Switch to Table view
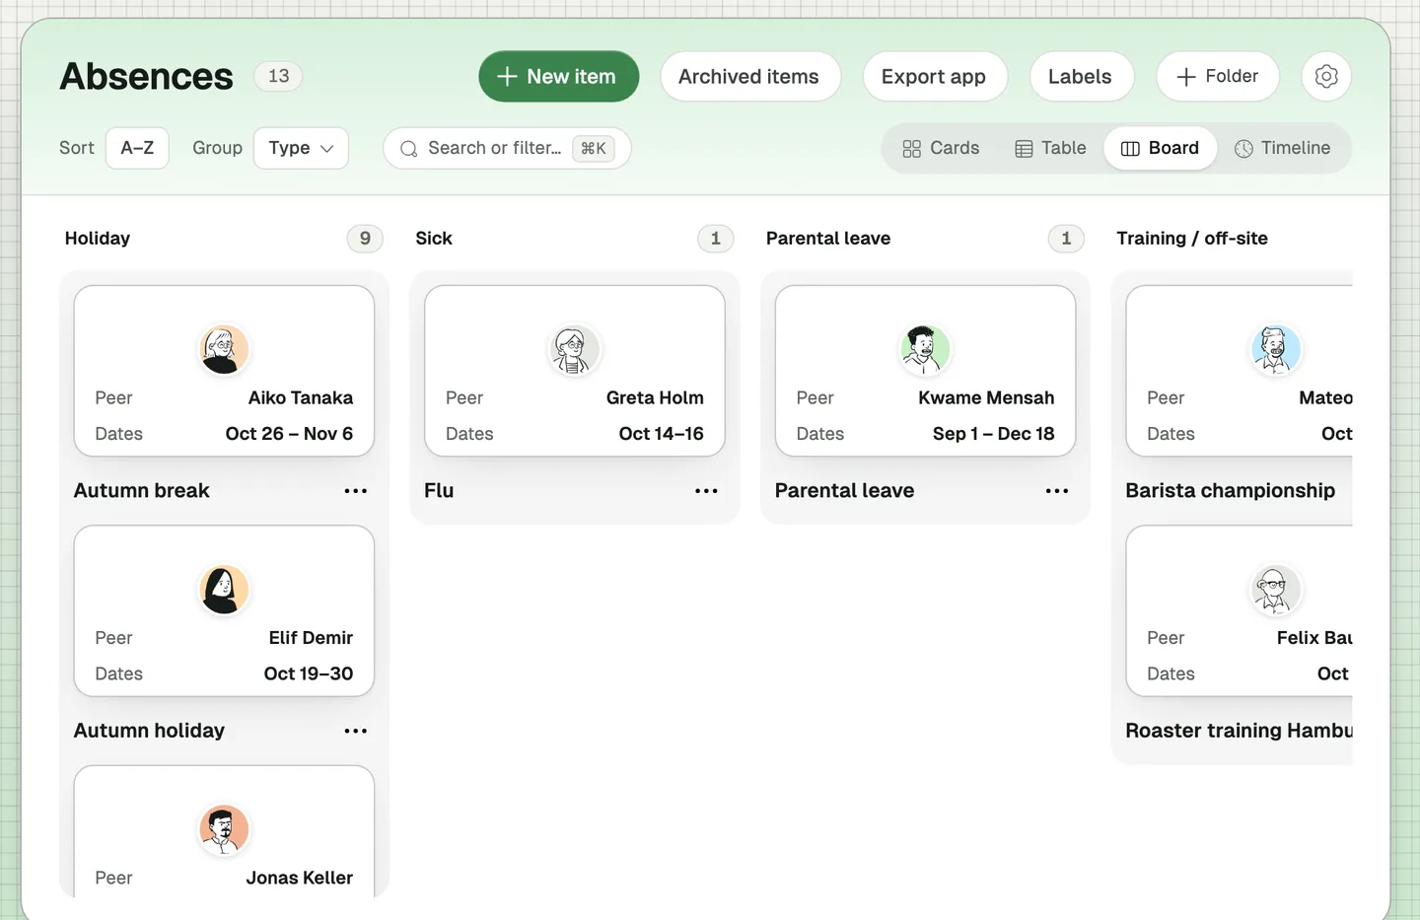This screenshot has width=1420, height=920. (x=1050, y=148)
